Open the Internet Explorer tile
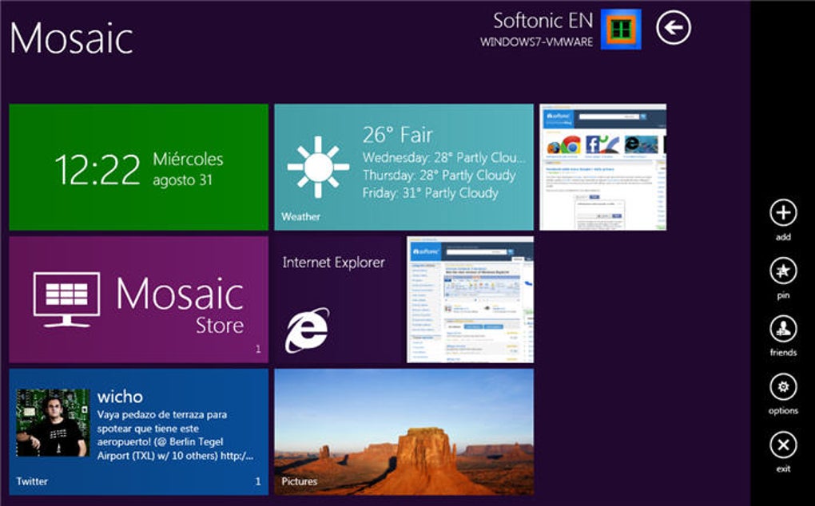 (x=338, y=299)
